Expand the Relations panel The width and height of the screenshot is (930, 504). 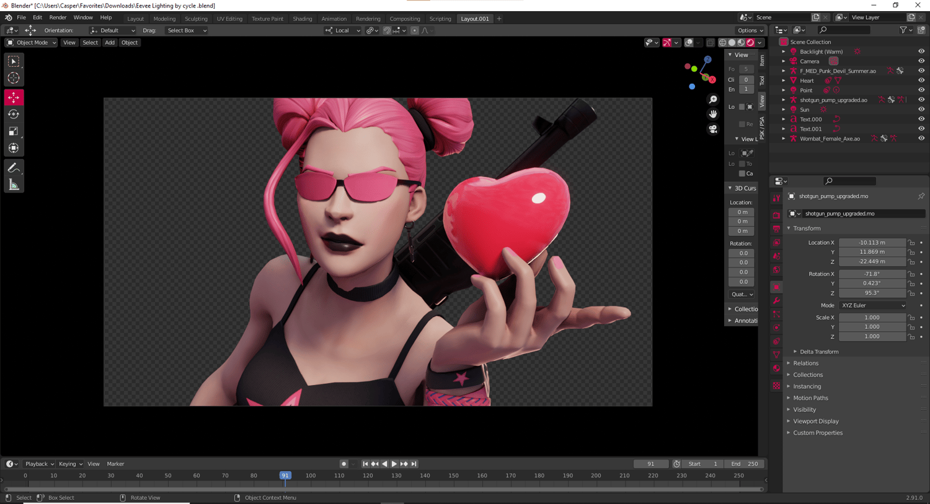(x=805, y=363)
